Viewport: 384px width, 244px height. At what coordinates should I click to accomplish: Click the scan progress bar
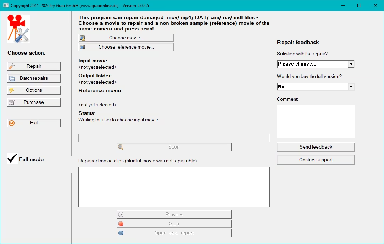[x=174, y=138]
